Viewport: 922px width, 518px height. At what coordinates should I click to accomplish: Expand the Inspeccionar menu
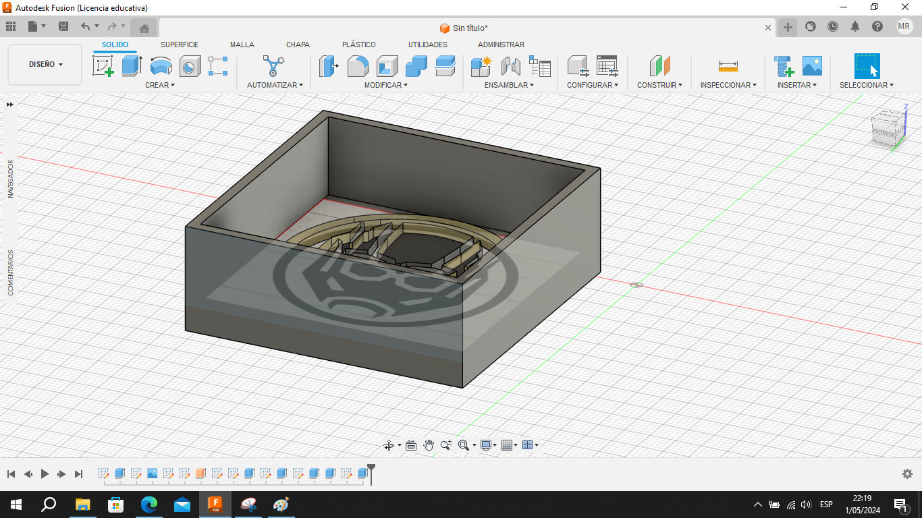click(728, 85)
